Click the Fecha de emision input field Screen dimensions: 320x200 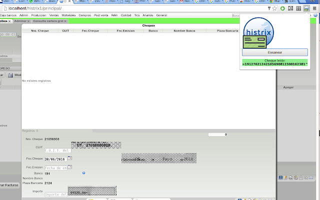pos(55,168)
